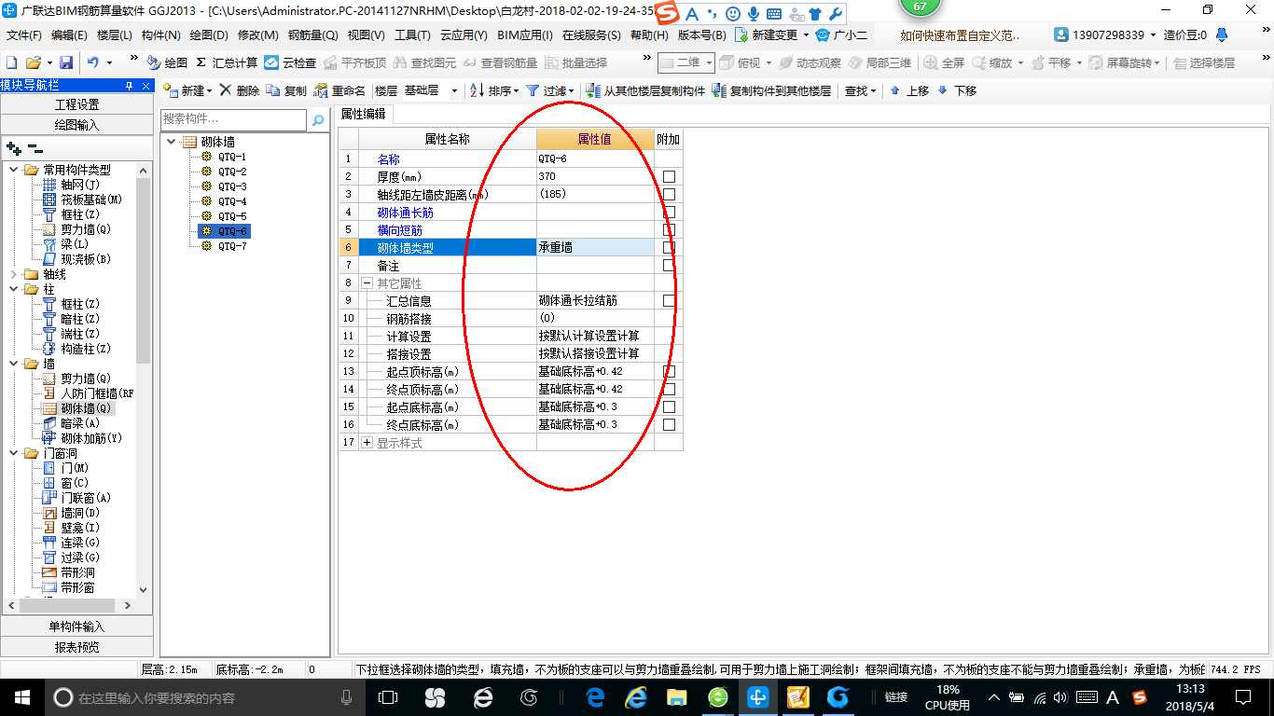Collapse the 门窗洞 tree folder

[14, 453]
